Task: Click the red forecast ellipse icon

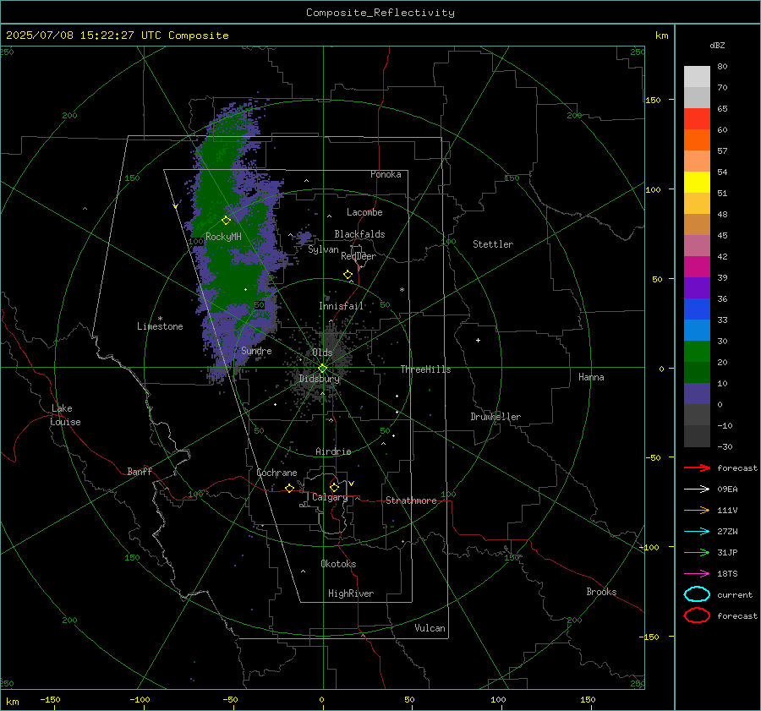Action: tap(697, 615)
